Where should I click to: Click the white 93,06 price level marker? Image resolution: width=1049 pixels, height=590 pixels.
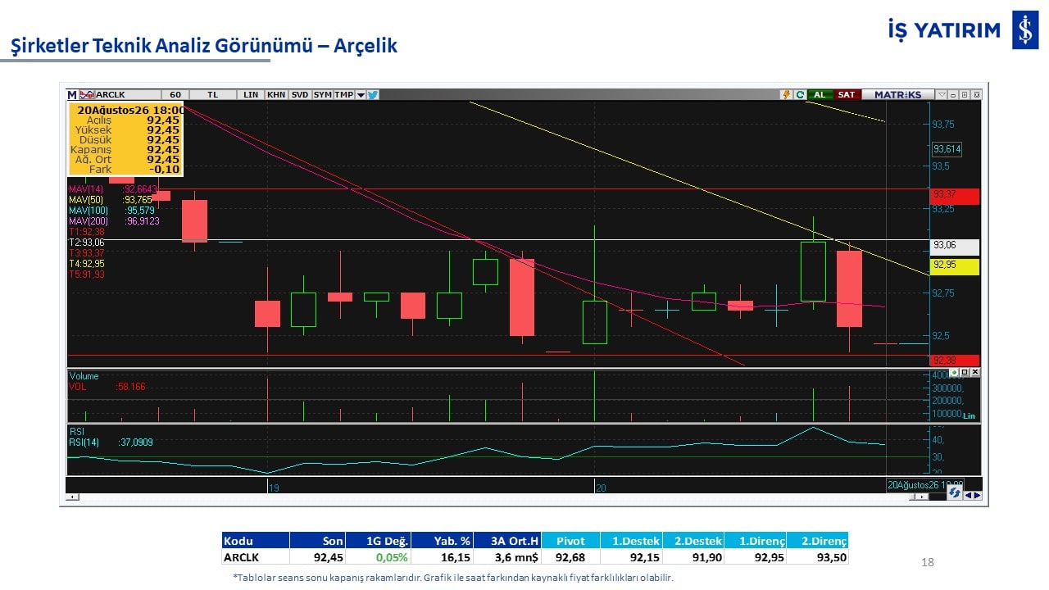tap(955, 246)
